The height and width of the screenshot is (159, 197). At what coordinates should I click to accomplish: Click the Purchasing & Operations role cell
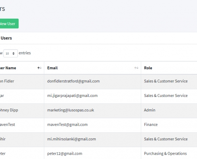pyautogui.click(x=169, y=153)
